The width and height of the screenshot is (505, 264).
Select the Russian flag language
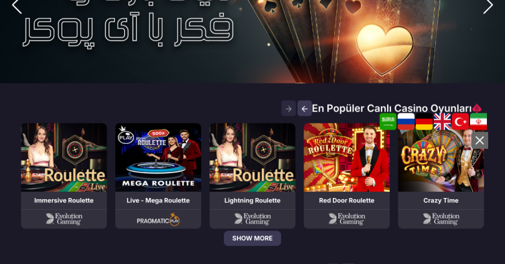point(406,121)
